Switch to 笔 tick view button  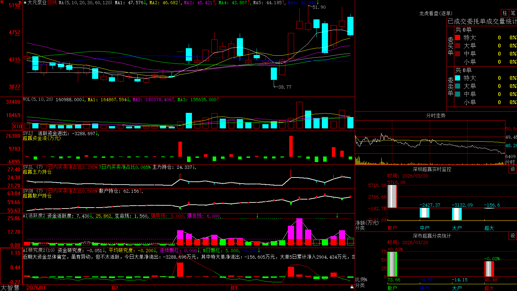[513, 13]
